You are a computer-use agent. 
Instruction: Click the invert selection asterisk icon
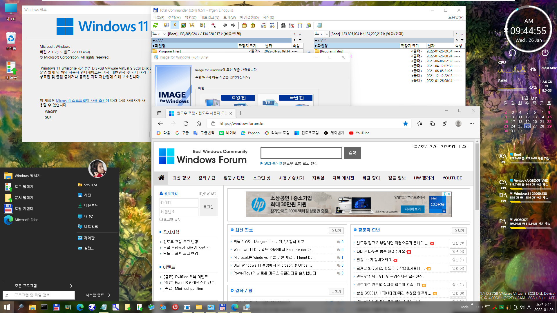(x=214, y=25)
